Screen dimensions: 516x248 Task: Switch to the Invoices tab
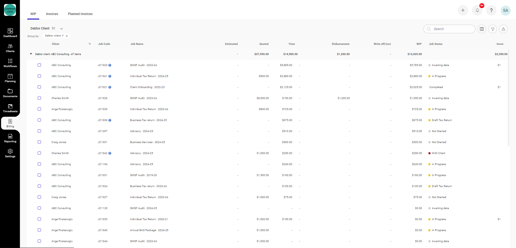click(x=52, y=14)
